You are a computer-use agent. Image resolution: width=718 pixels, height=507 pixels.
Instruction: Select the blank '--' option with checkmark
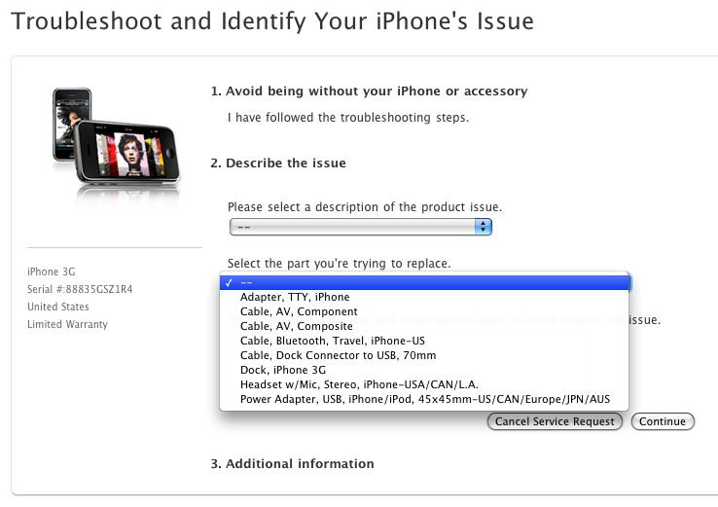coord(424,283)
